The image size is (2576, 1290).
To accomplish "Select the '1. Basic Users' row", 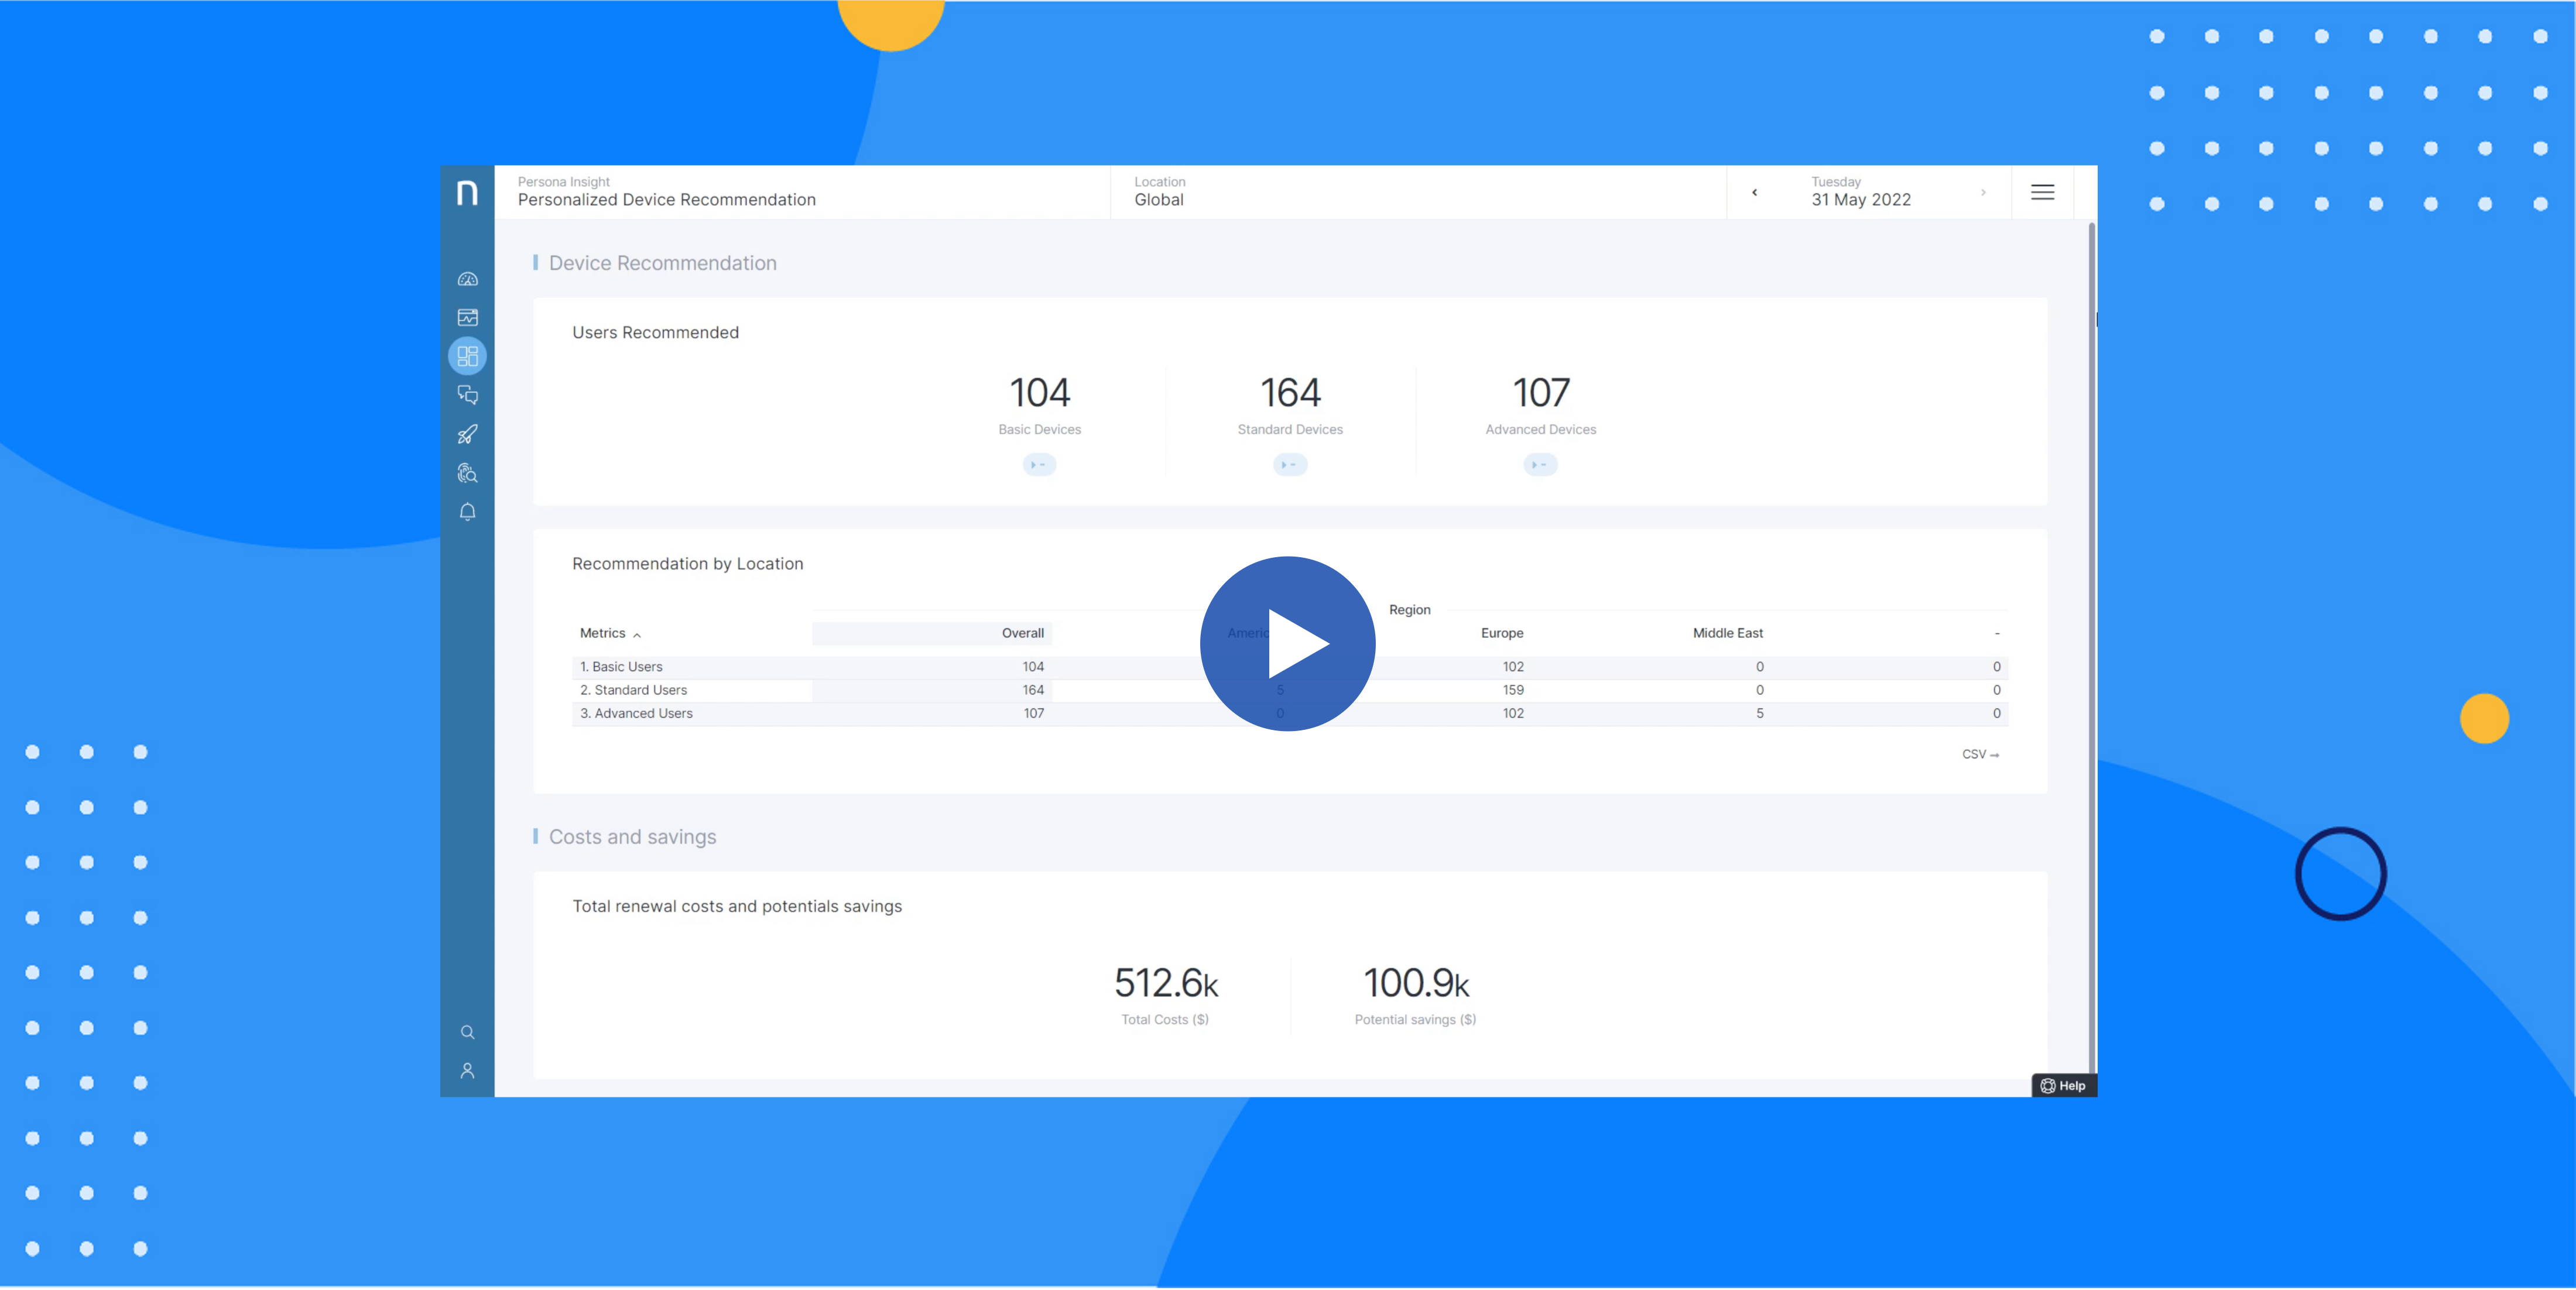I will coord(1290,667).
